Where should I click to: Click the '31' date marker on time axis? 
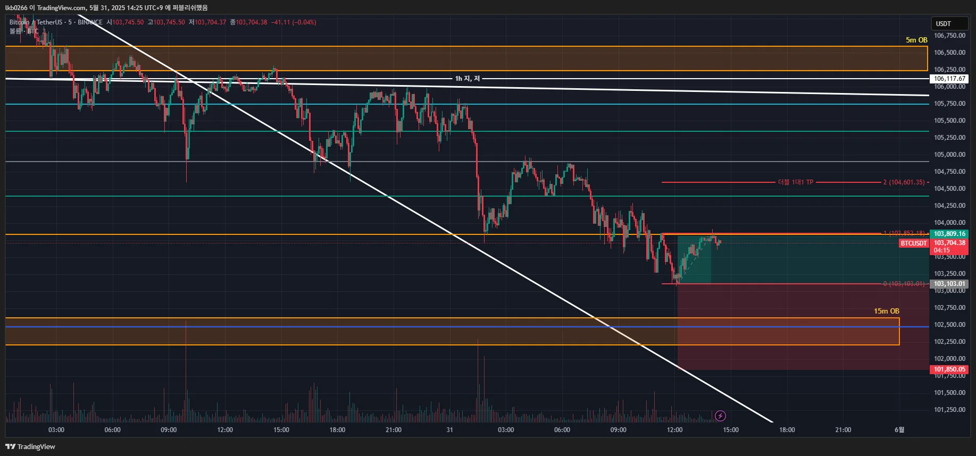click(449, 429)
